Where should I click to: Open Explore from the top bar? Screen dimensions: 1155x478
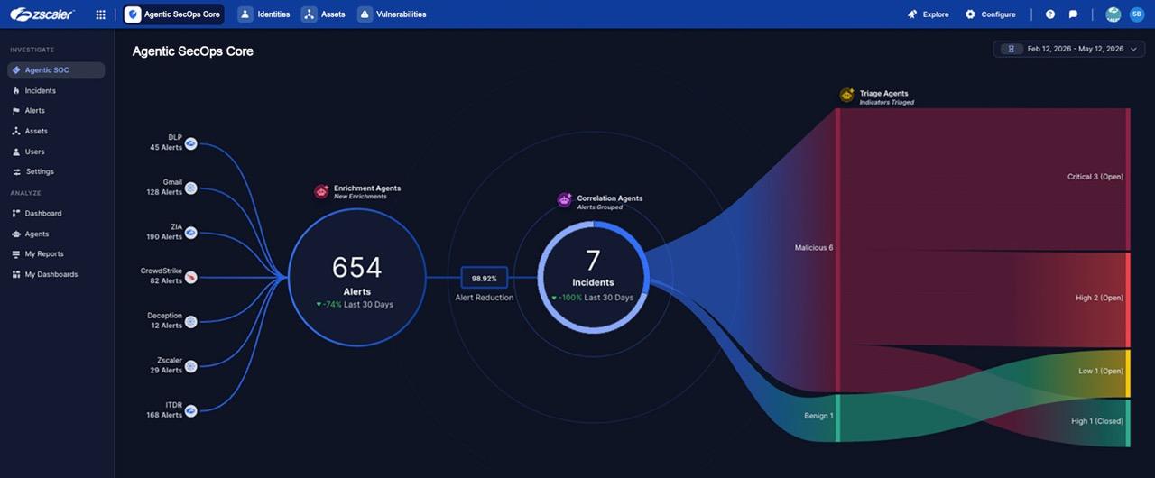coord(929,14)
